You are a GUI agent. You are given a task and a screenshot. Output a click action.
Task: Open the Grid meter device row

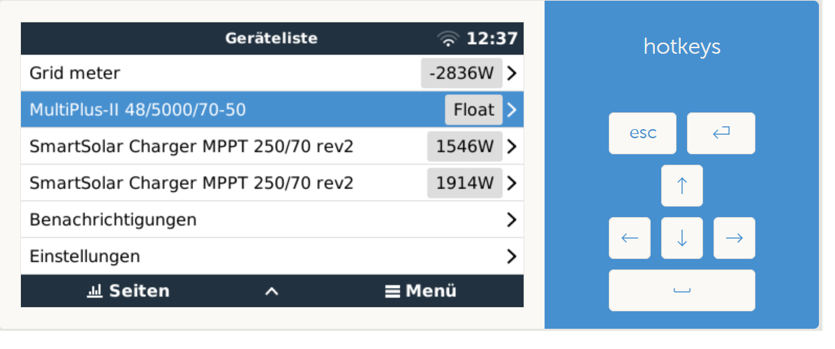tap(272, 73)
